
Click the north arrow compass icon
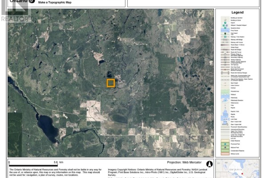pyautogui.click(x=210, y=164)
